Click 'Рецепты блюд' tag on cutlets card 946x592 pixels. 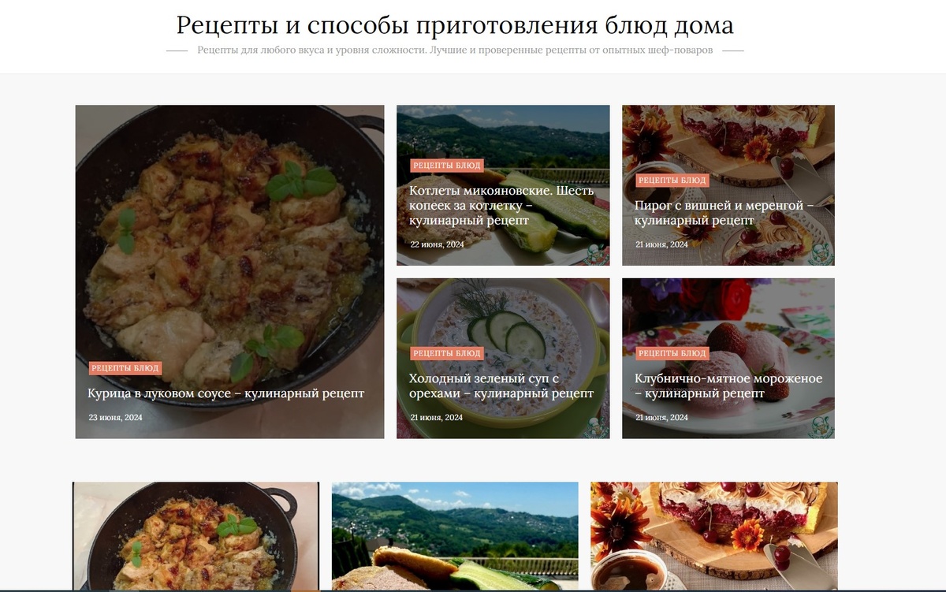pos(447,166)
